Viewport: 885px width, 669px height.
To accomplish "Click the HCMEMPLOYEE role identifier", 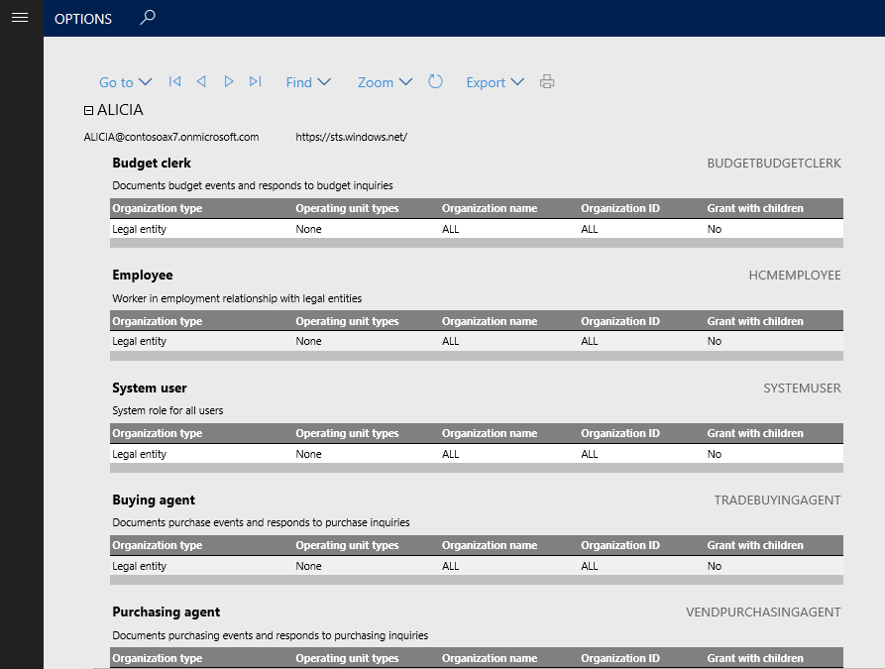I will pos(794,275).
